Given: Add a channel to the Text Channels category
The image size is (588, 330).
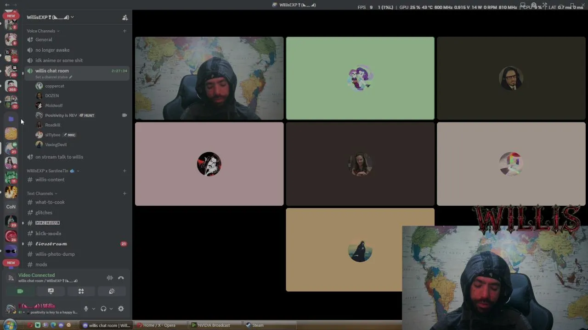Looking at the screenshot, I should point(124,193).
